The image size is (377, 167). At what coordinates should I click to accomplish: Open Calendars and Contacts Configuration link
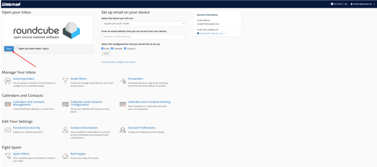86,103
